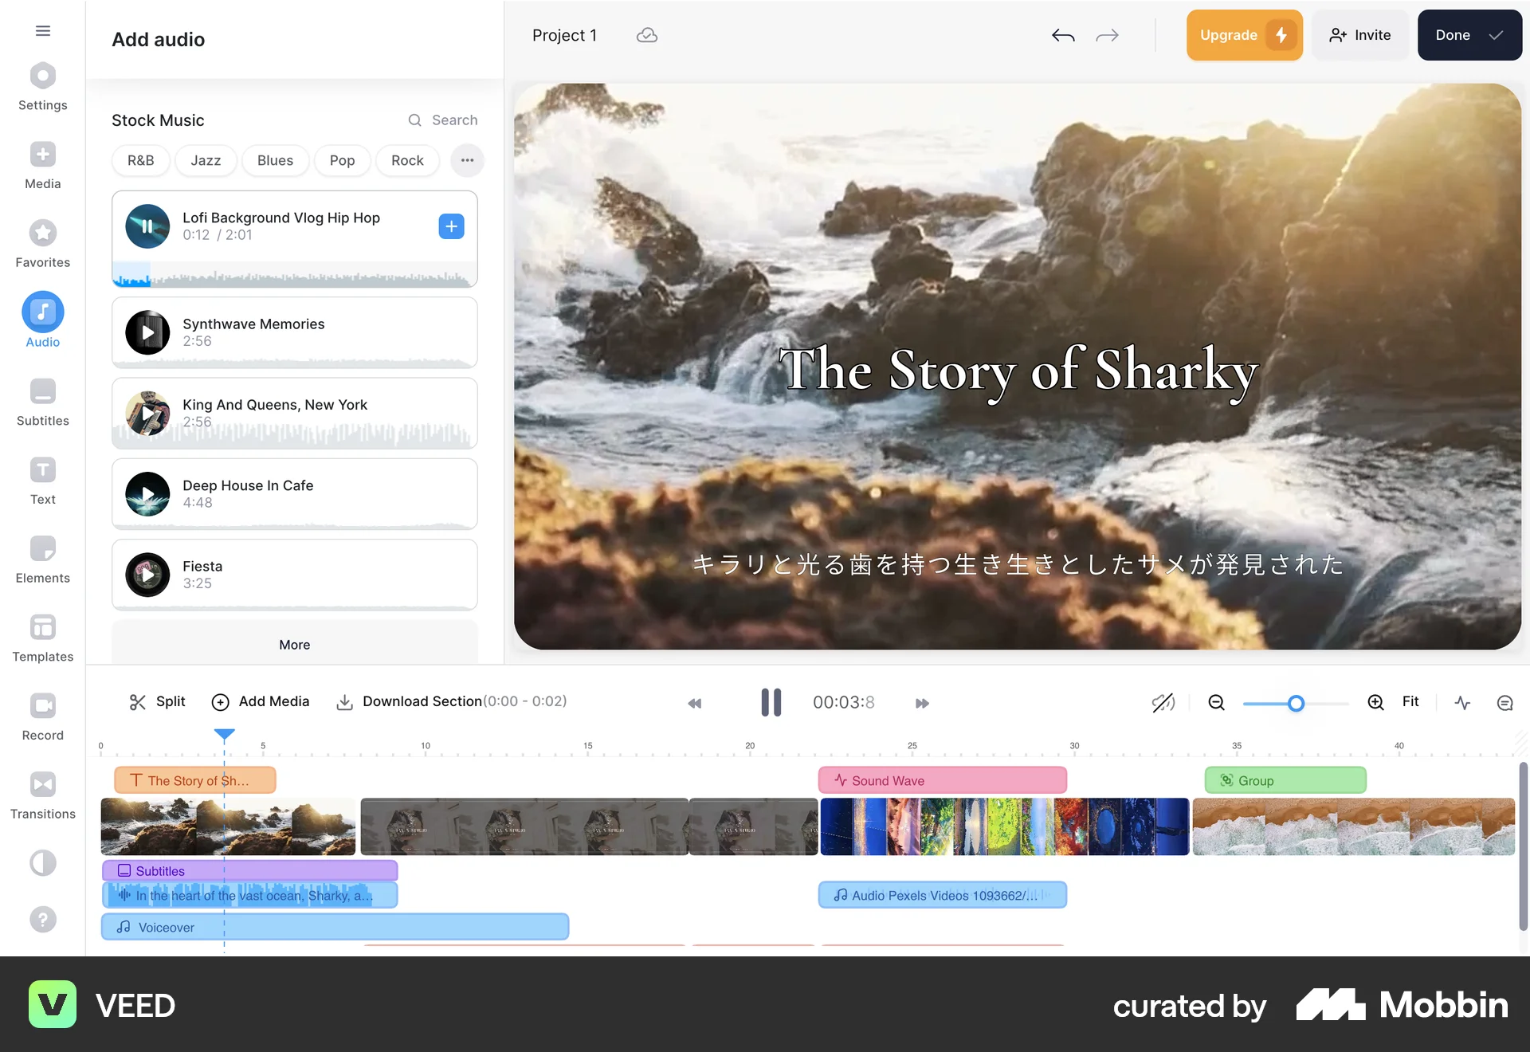The width and height of the screenshot is (1530, 1052).
Task: Open the comments bubble near timeline zoom
Action: (1504, 703)
